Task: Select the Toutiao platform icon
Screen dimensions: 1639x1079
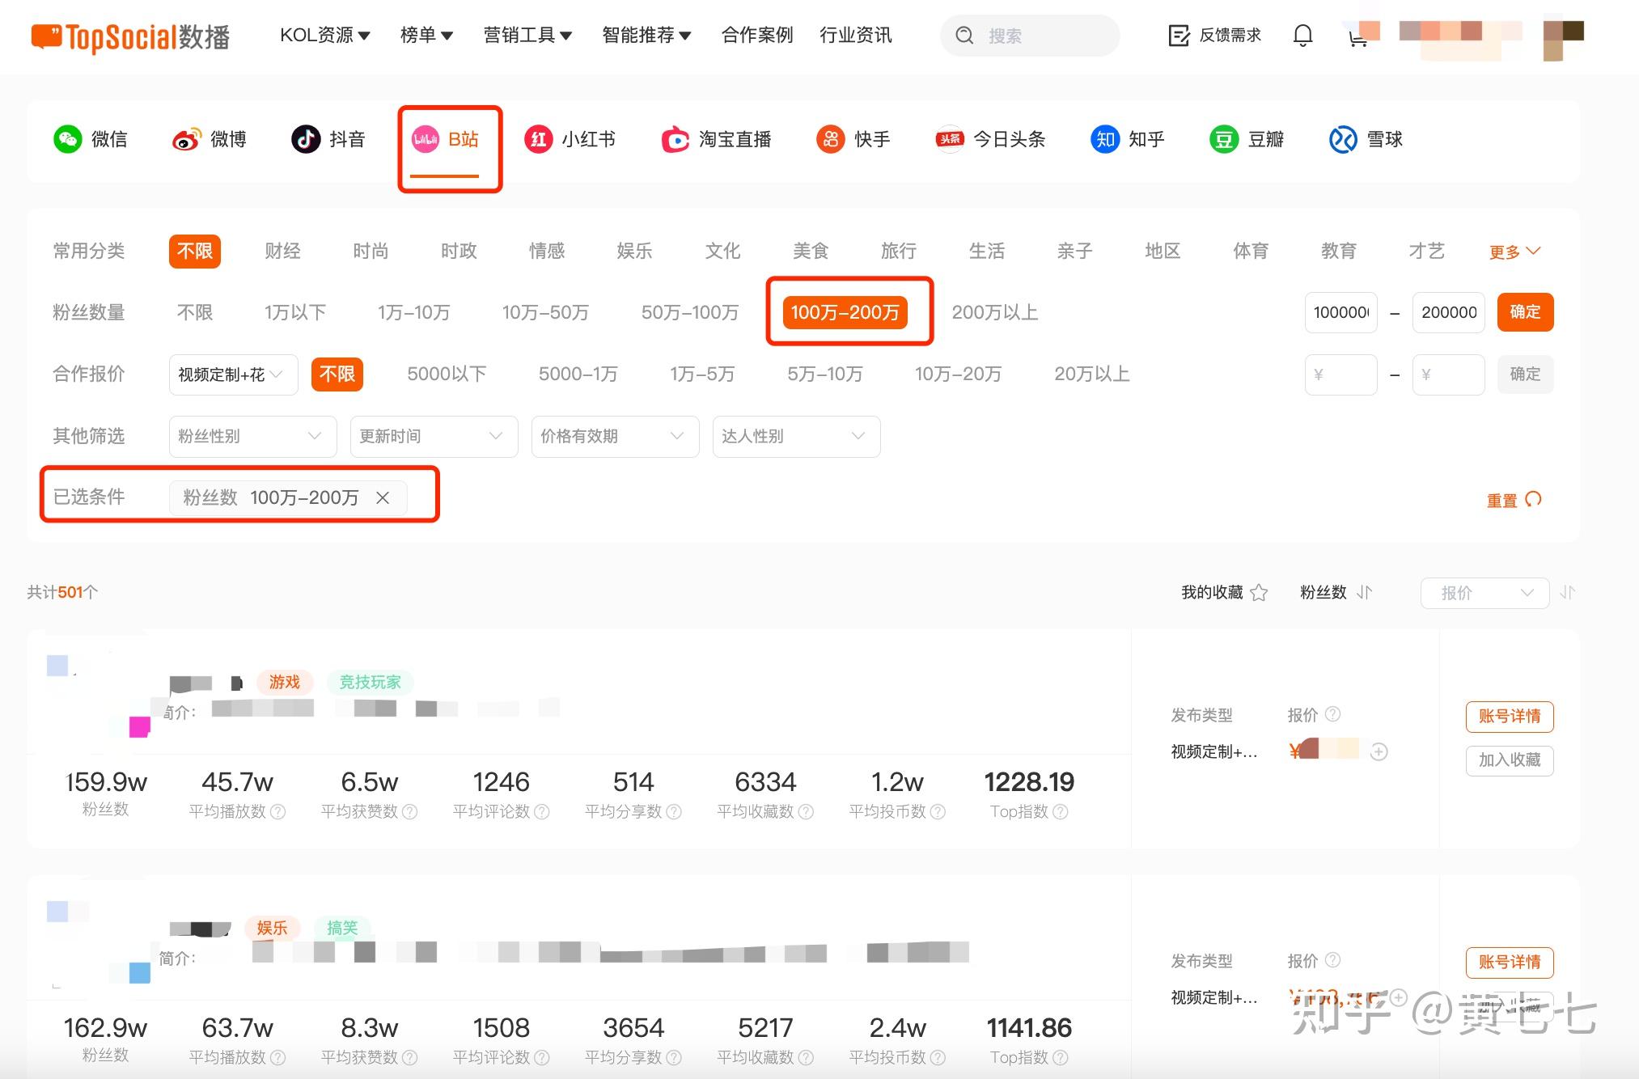Action: click(x=950, y=139)
